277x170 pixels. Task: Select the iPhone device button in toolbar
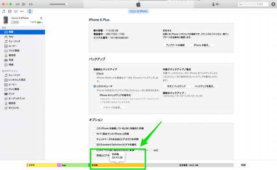(x=30, y=11)
